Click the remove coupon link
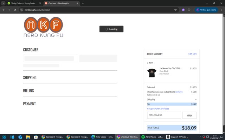Image resolution: width=225 pixels, height=140 pixels. [x=179, y=92]
